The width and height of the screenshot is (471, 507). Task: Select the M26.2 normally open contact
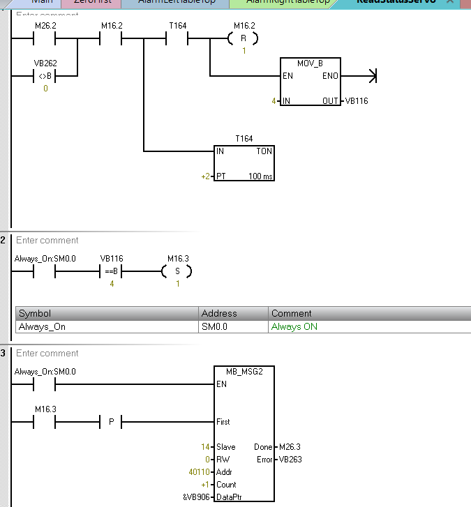45,39
